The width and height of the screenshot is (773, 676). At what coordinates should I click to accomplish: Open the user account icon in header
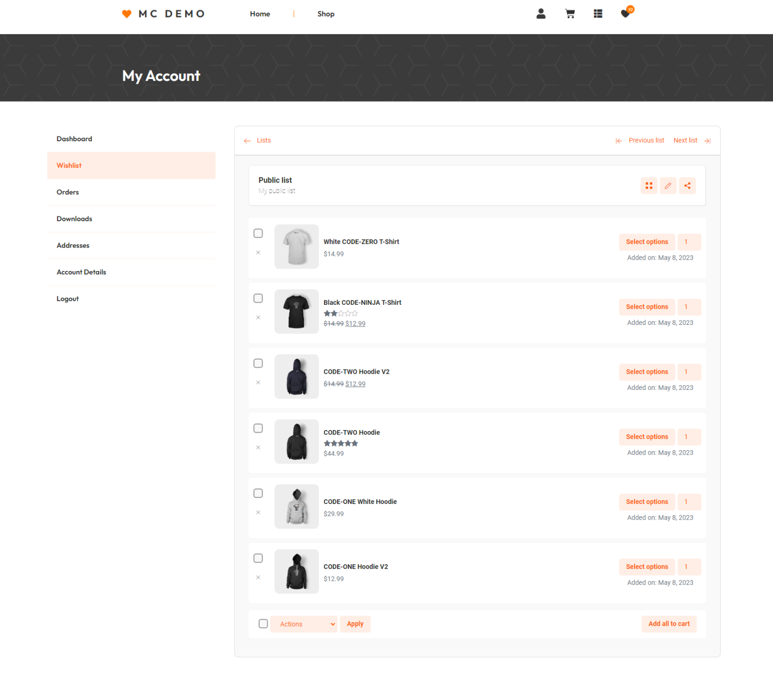(541, 14)
